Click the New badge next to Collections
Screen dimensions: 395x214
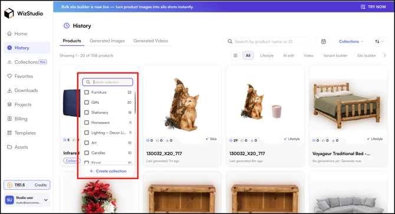[x=43, y=62]
